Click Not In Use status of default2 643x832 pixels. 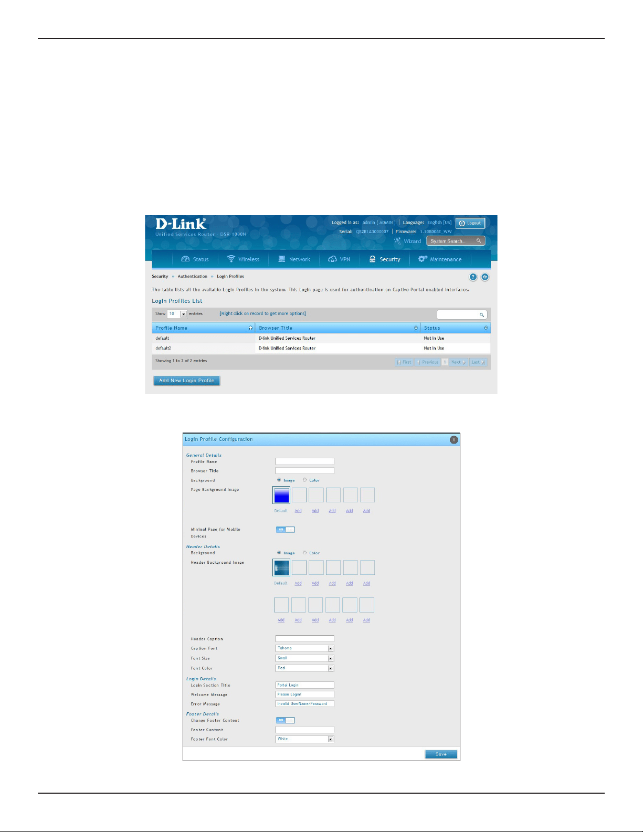click(434, 348)
